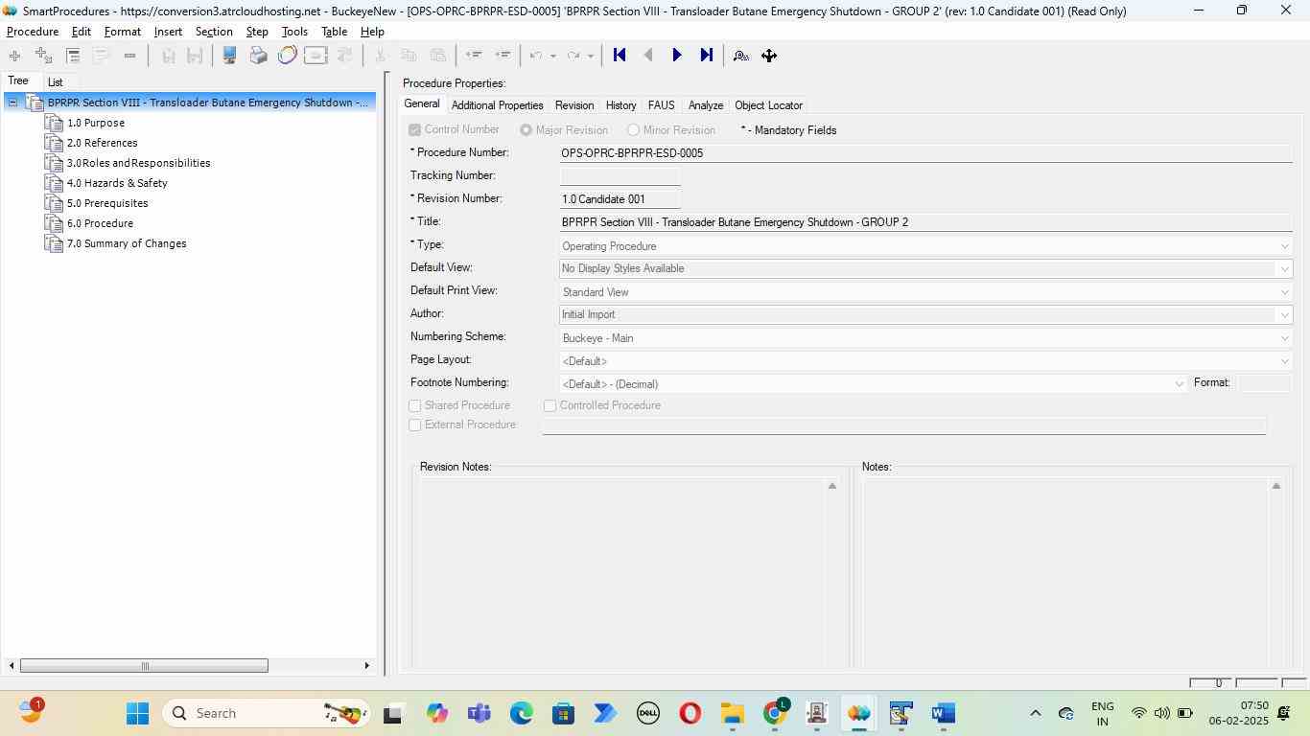The image size is (1310, 736).
Task: Click the plus add-item toolbar icon
Action: [x=14, y=56]
